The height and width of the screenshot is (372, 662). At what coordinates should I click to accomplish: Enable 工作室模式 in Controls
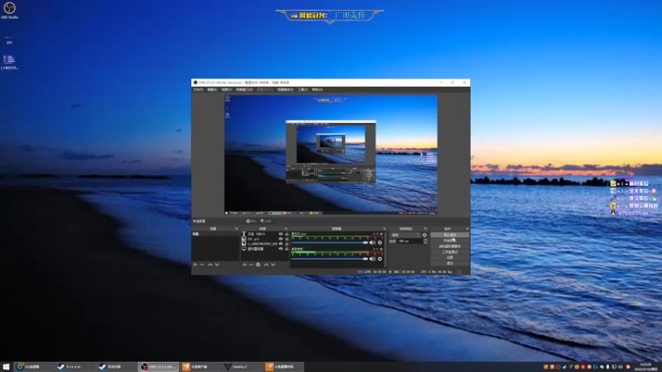449,252
